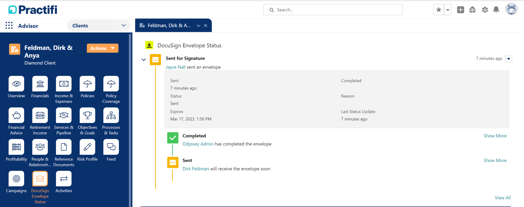The width and height of the screenshot is (524, 207).
Task: Open Processes & Tasks hierarchy icon
Action: click(x=111, y=115)
